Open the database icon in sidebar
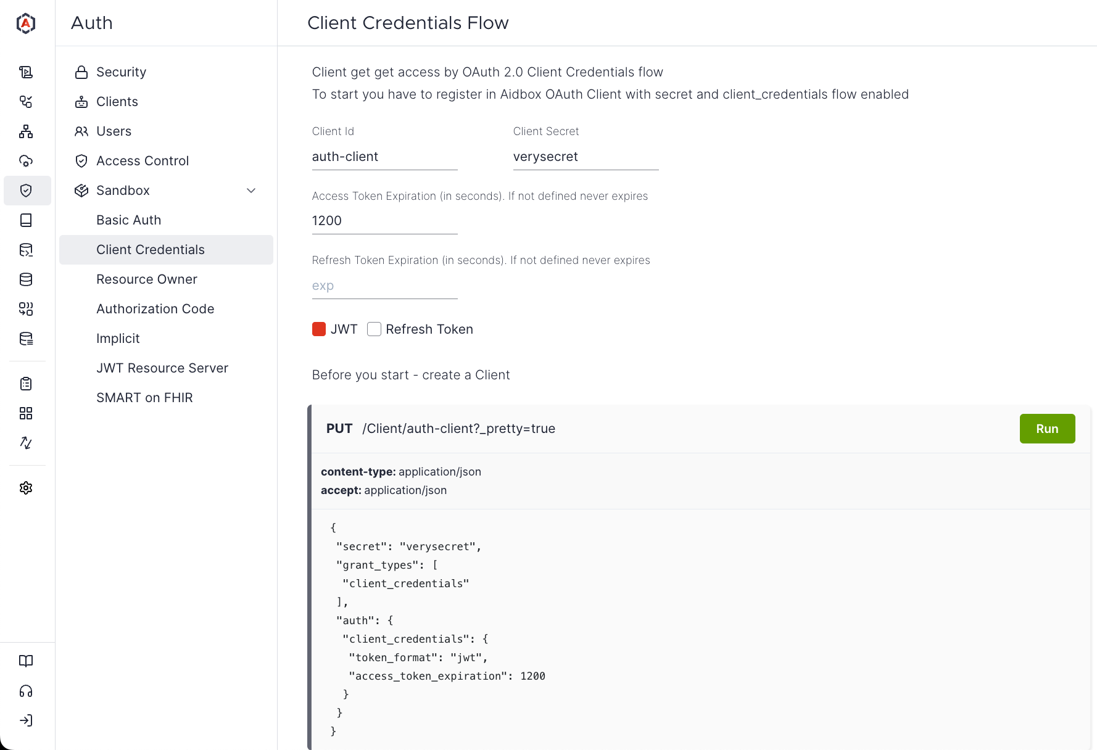The height and width of the screenshot is (750, 1097). [26, 279]
